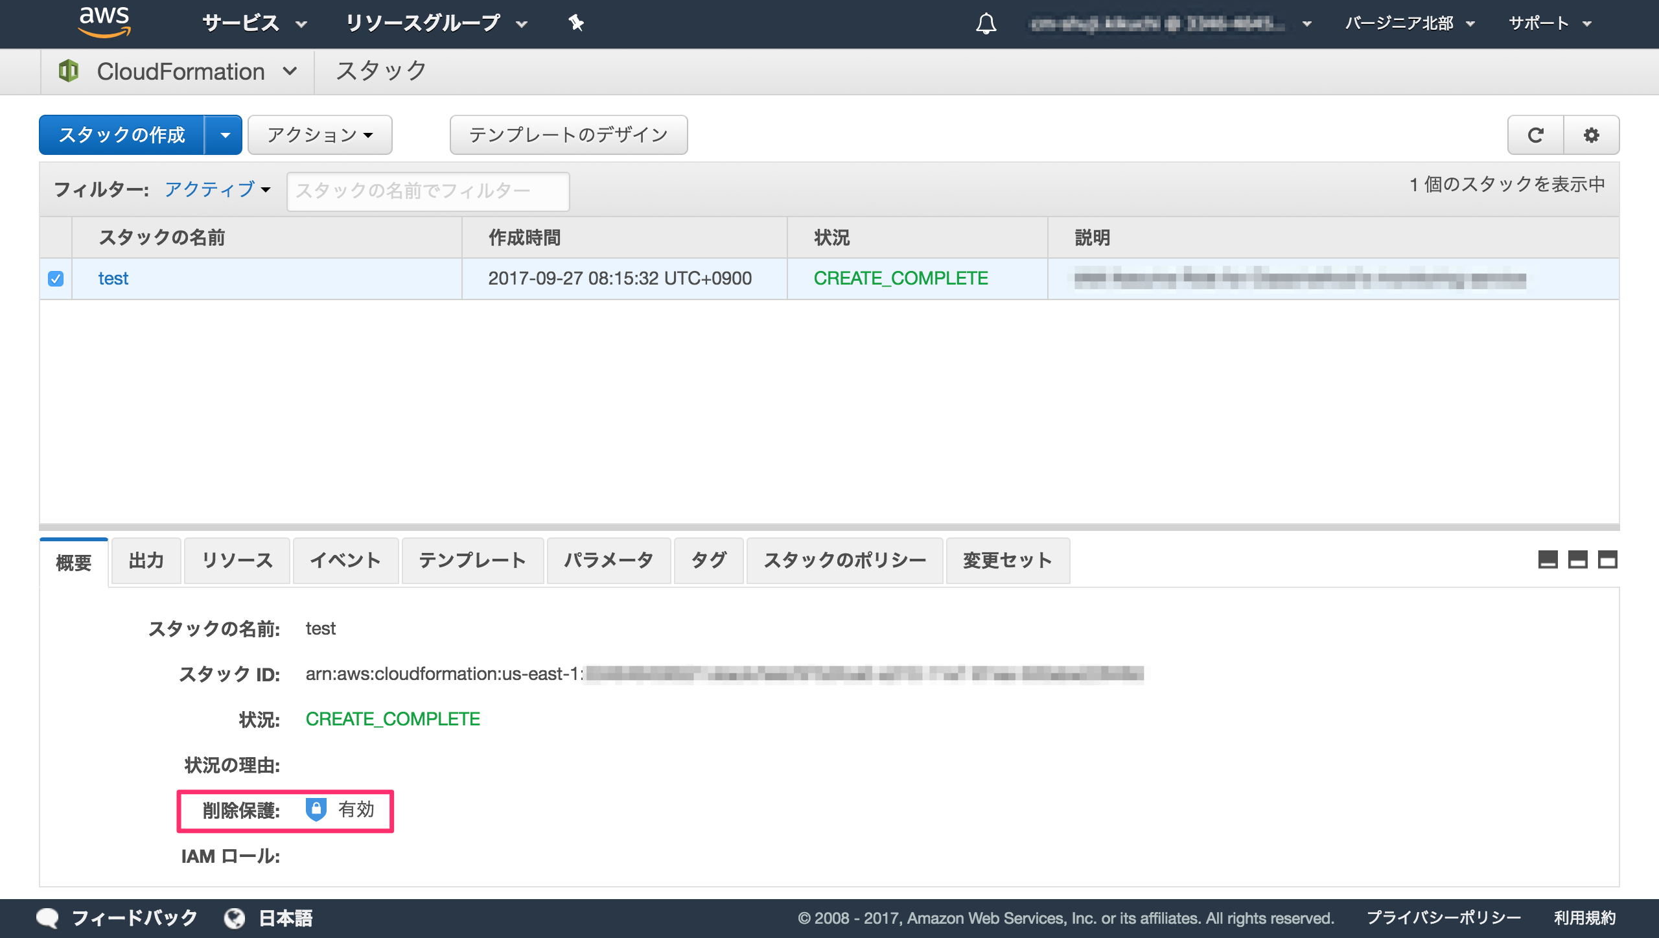1659x938 pixels.
Task: Open the test stack link
Action: [x=113, y=278]
